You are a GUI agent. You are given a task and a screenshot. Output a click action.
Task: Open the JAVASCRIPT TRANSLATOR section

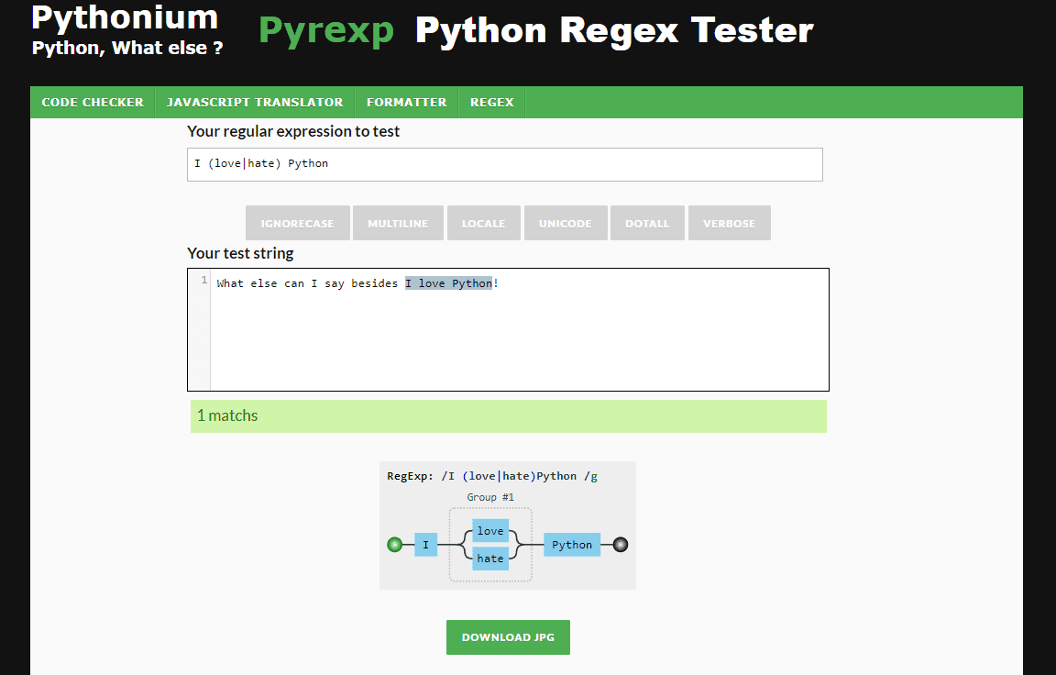click(x=255, y=102)
